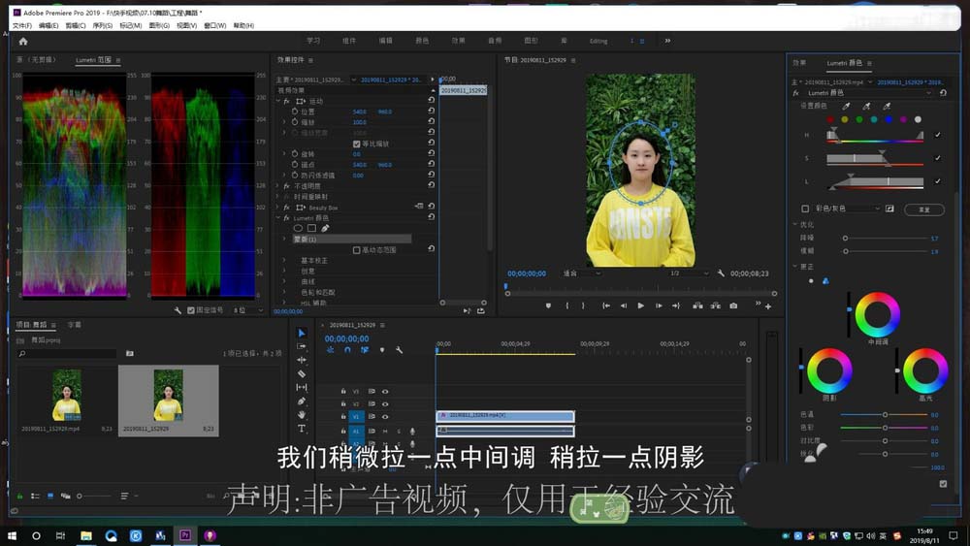Open the Sequence menu
The image size is (970, 546).
[x=103, y=25]
